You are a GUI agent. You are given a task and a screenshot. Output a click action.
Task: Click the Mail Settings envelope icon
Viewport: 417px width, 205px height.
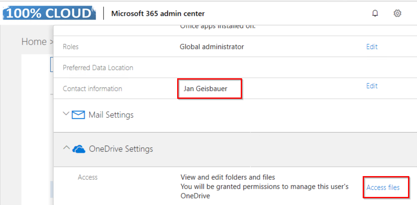point(78,115)
